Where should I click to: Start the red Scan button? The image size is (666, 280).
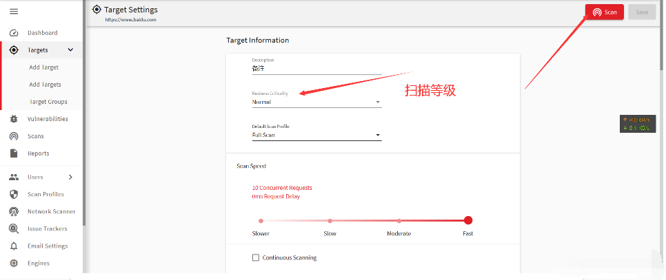(605, 12)
